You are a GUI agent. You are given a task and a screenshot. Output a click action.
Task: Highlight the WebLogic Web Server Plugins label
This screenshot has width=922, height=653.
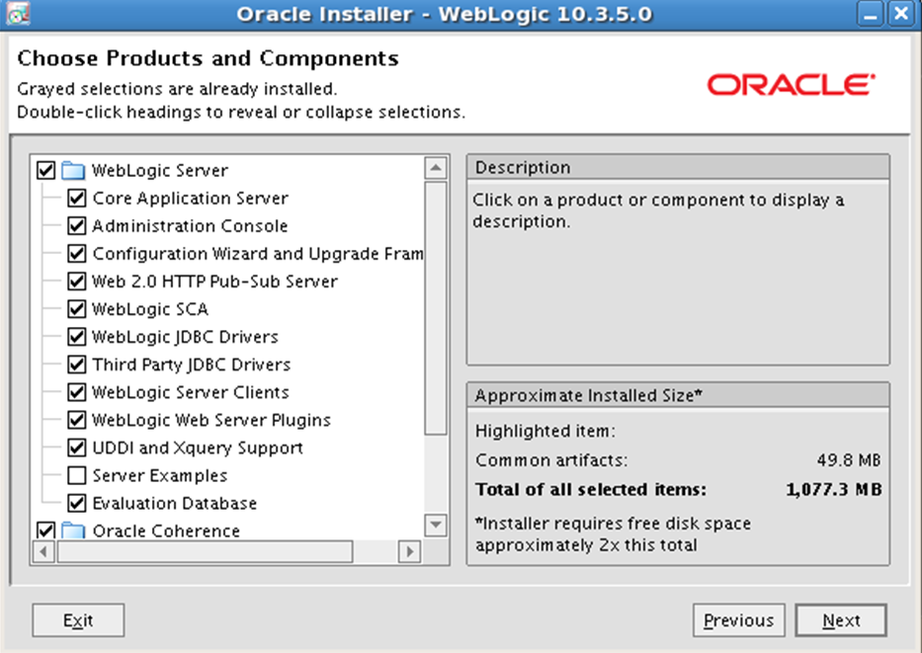click(x=211, y=420)
